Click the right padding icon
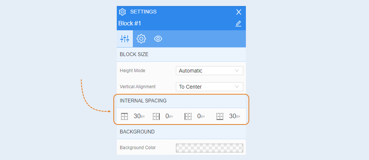The height and width of the screenshot is (160, 369). 156,116
